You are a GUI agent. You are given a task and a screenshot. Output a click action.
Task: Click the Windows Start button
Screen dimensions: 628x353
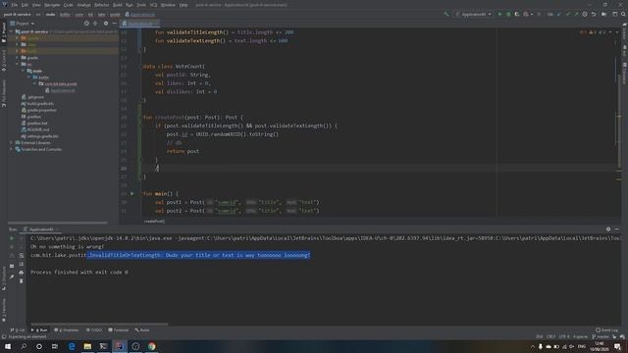coord(8,346)
